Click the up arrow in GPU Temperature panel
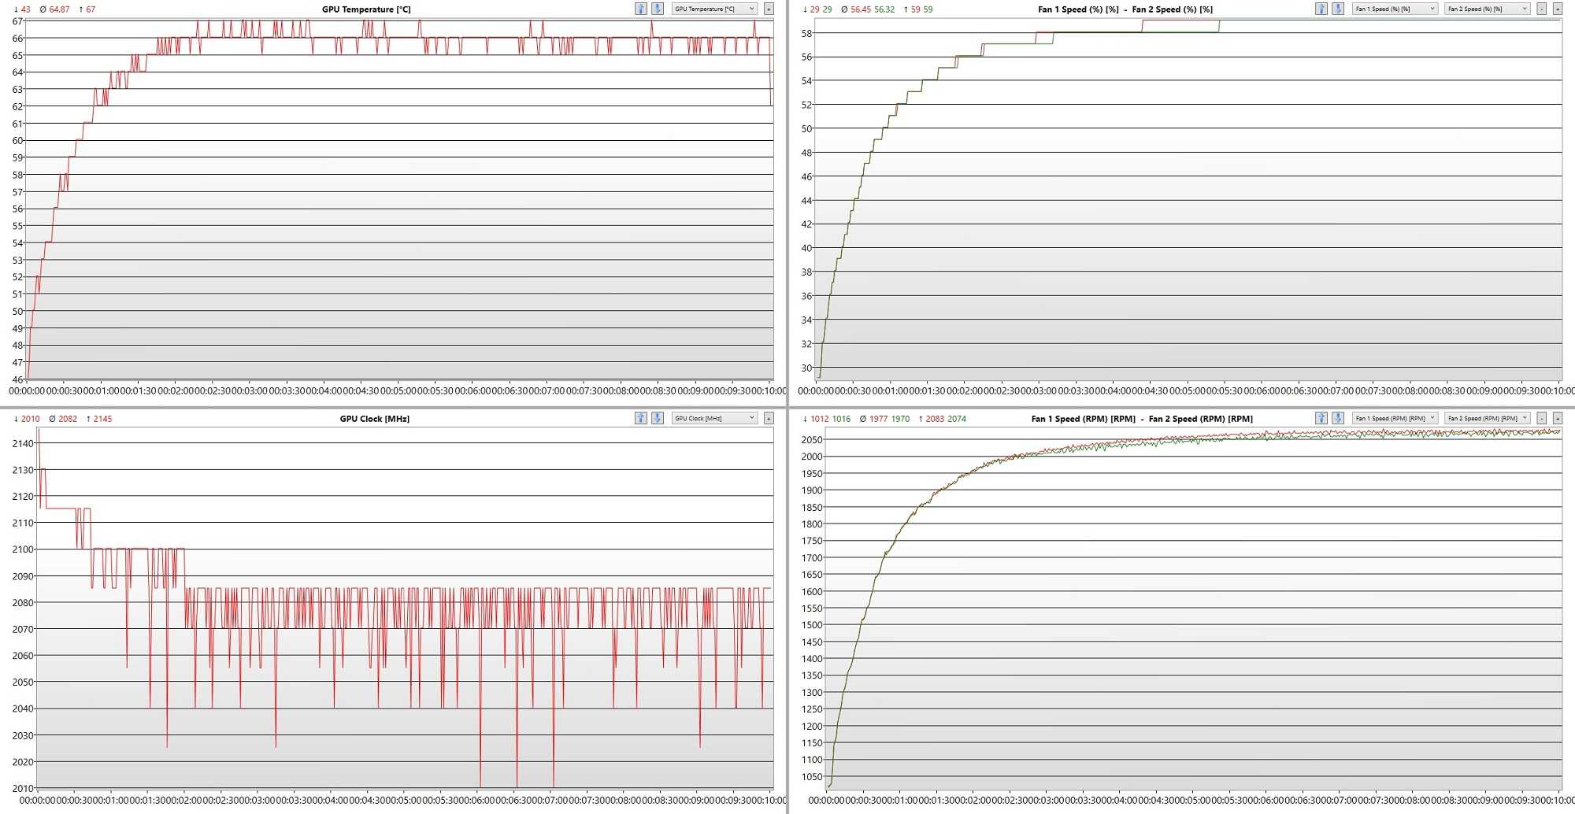The width and height of the screenshot is (1575, 814). pos(640,9)
